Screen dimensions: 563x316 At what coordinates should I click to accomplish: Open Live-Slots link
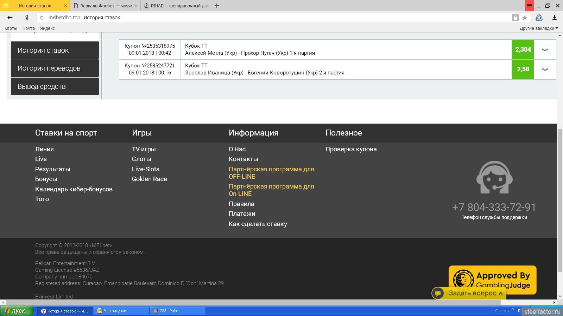coord(146,169)
